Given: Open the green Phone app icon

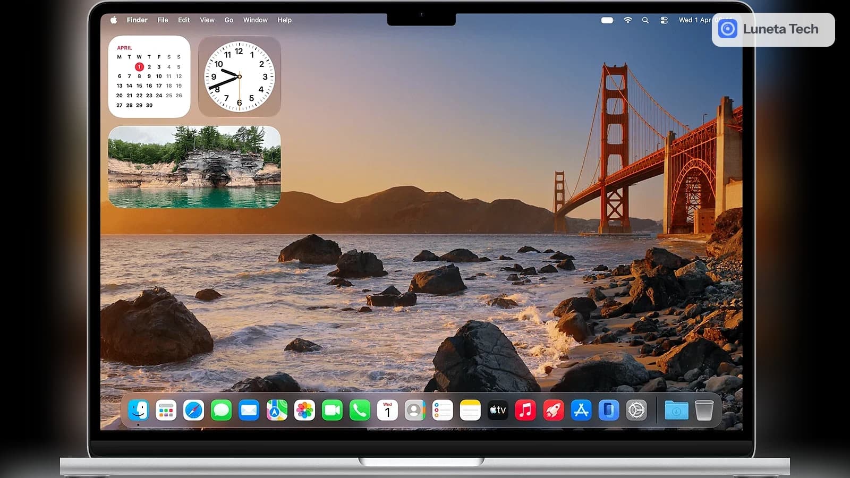Looking at the screenshot, I should tap(360, 411).
